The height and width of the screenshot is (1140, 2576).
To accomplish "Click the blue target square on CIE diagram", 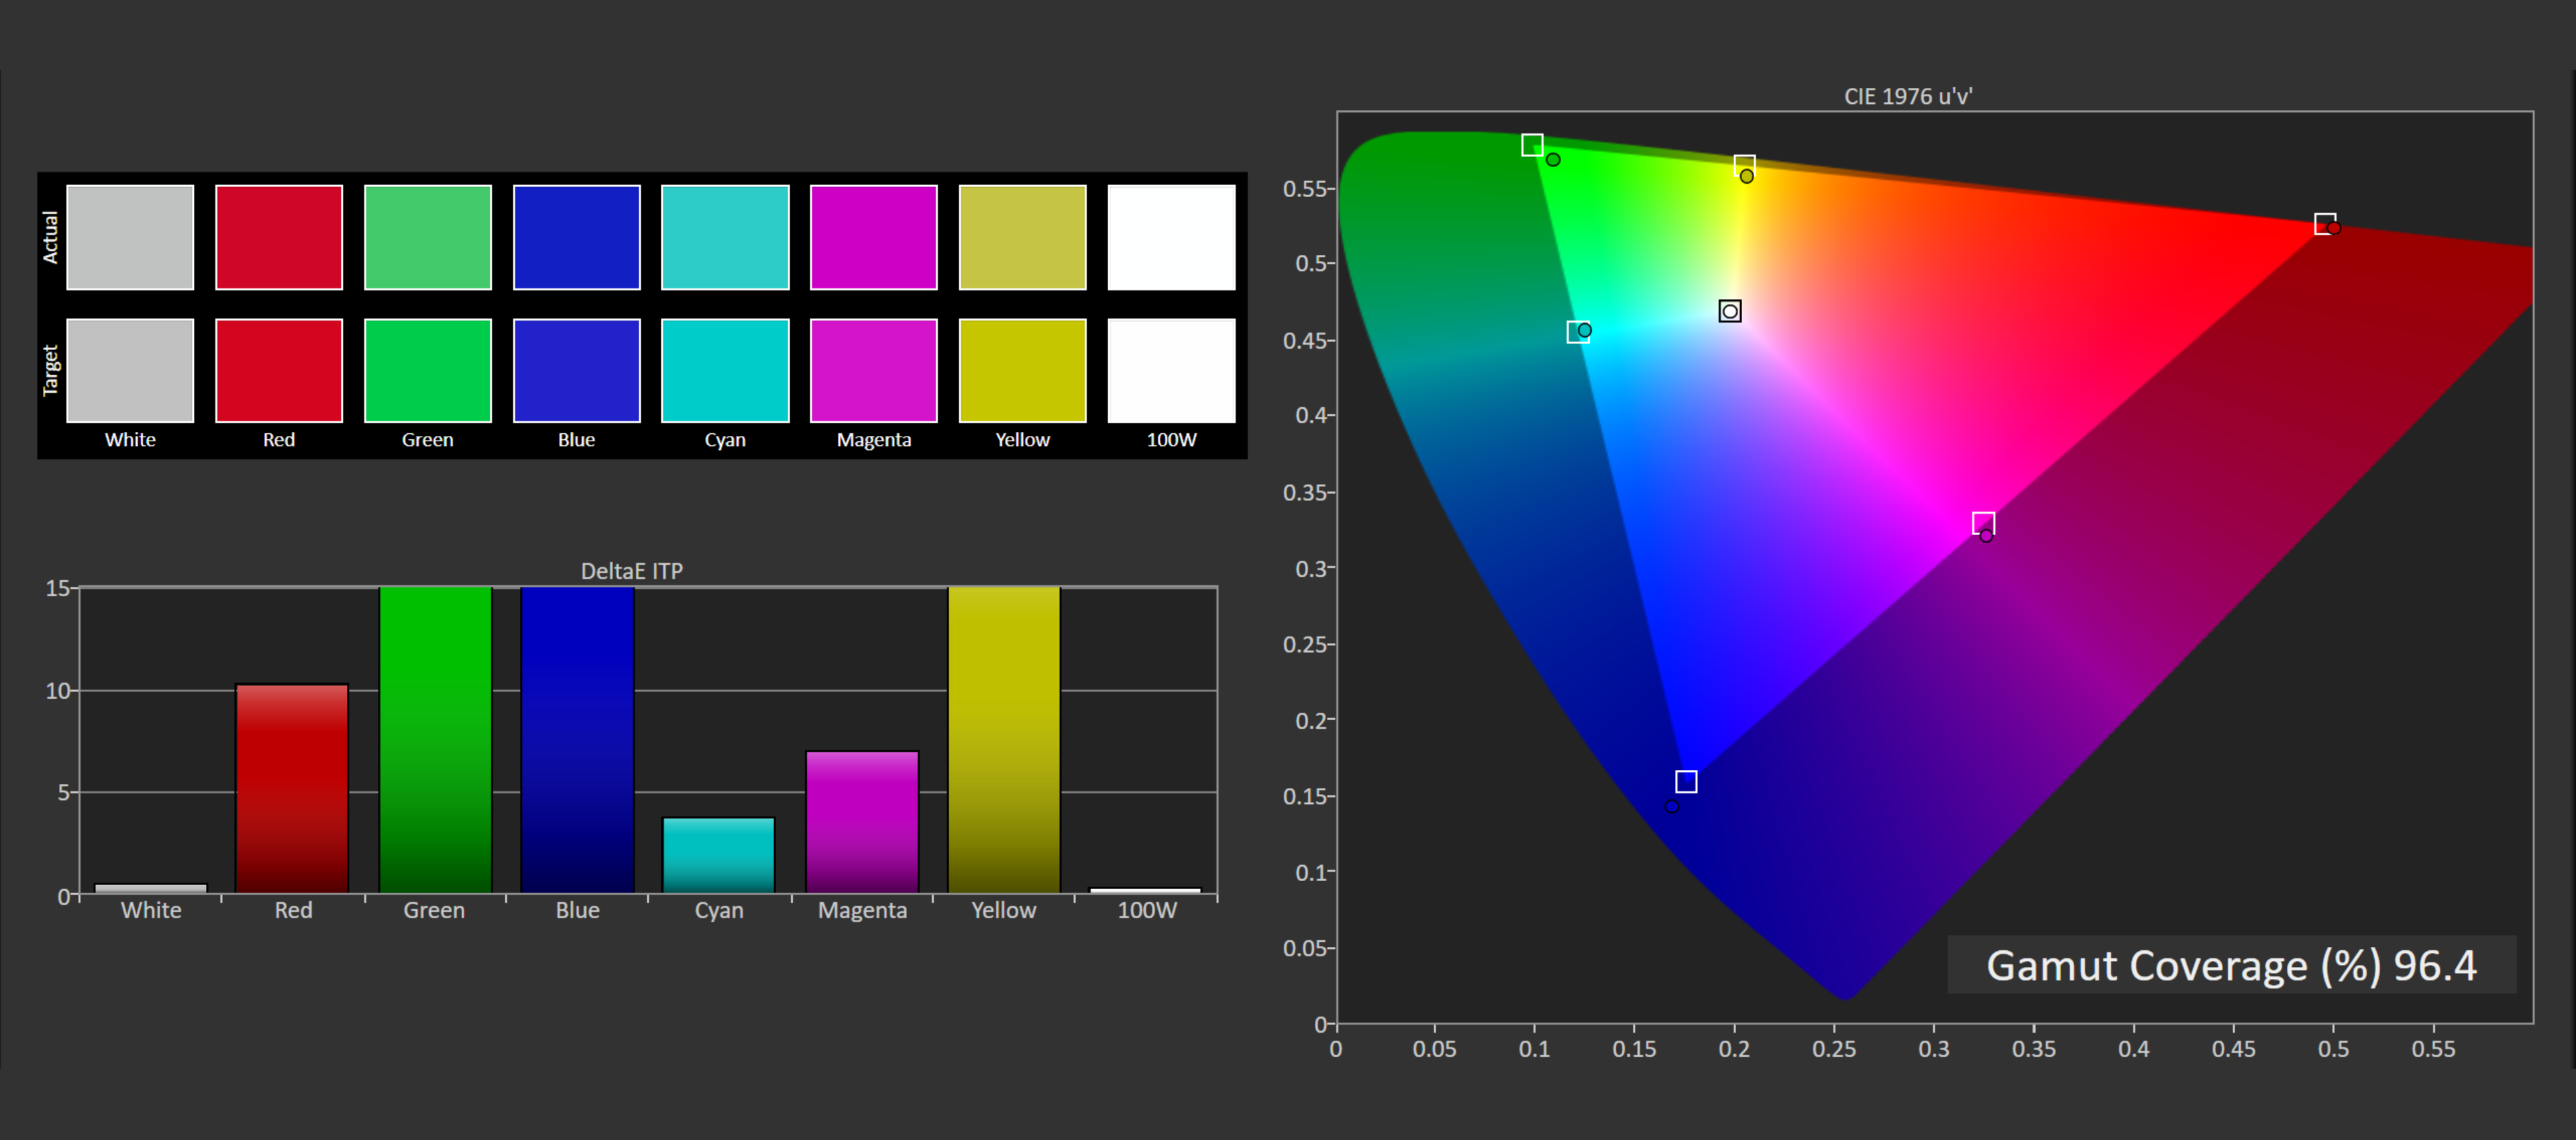I will click(1686, 781).
